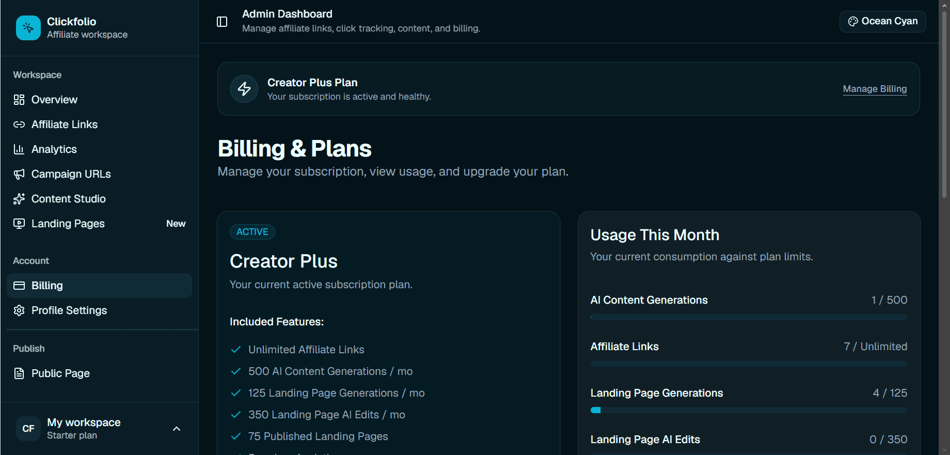Click checkmark beside 500 AI Content Generations
Viewport: 950px width, 455px height.
(x=236, y=371)
